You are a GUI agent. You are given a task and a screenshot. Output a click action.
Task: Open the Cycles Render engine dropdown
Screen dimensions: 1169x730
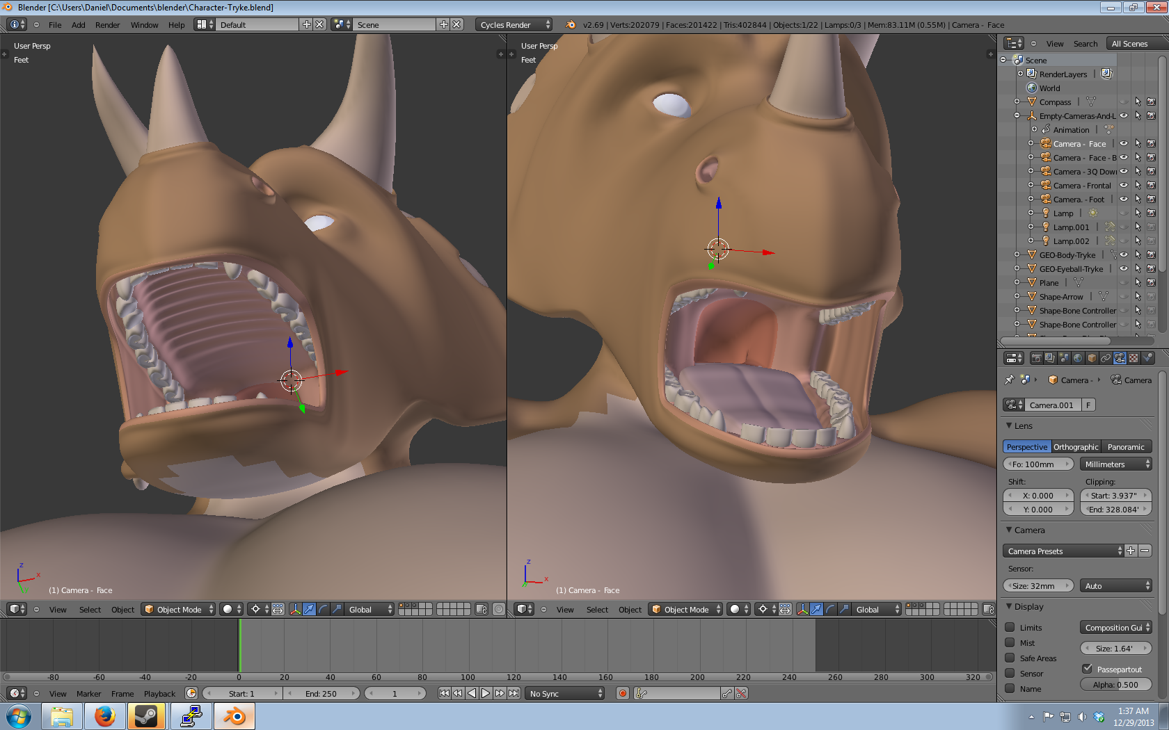click(514, 24)
